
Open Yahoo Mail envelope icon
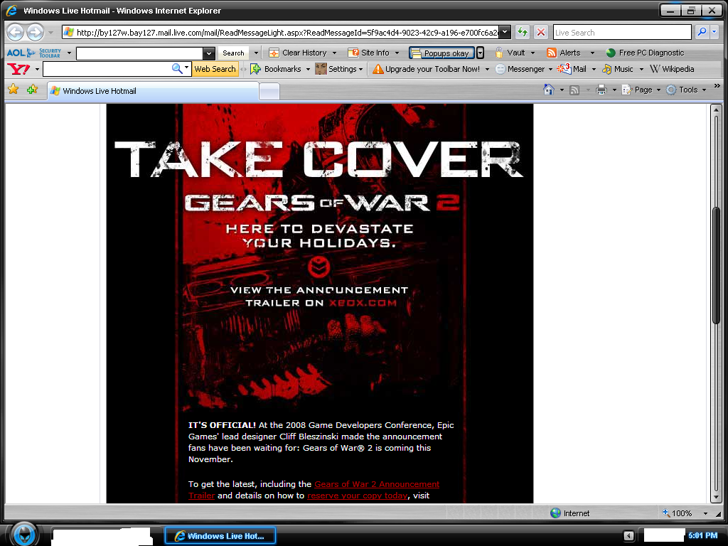(564, 69)
